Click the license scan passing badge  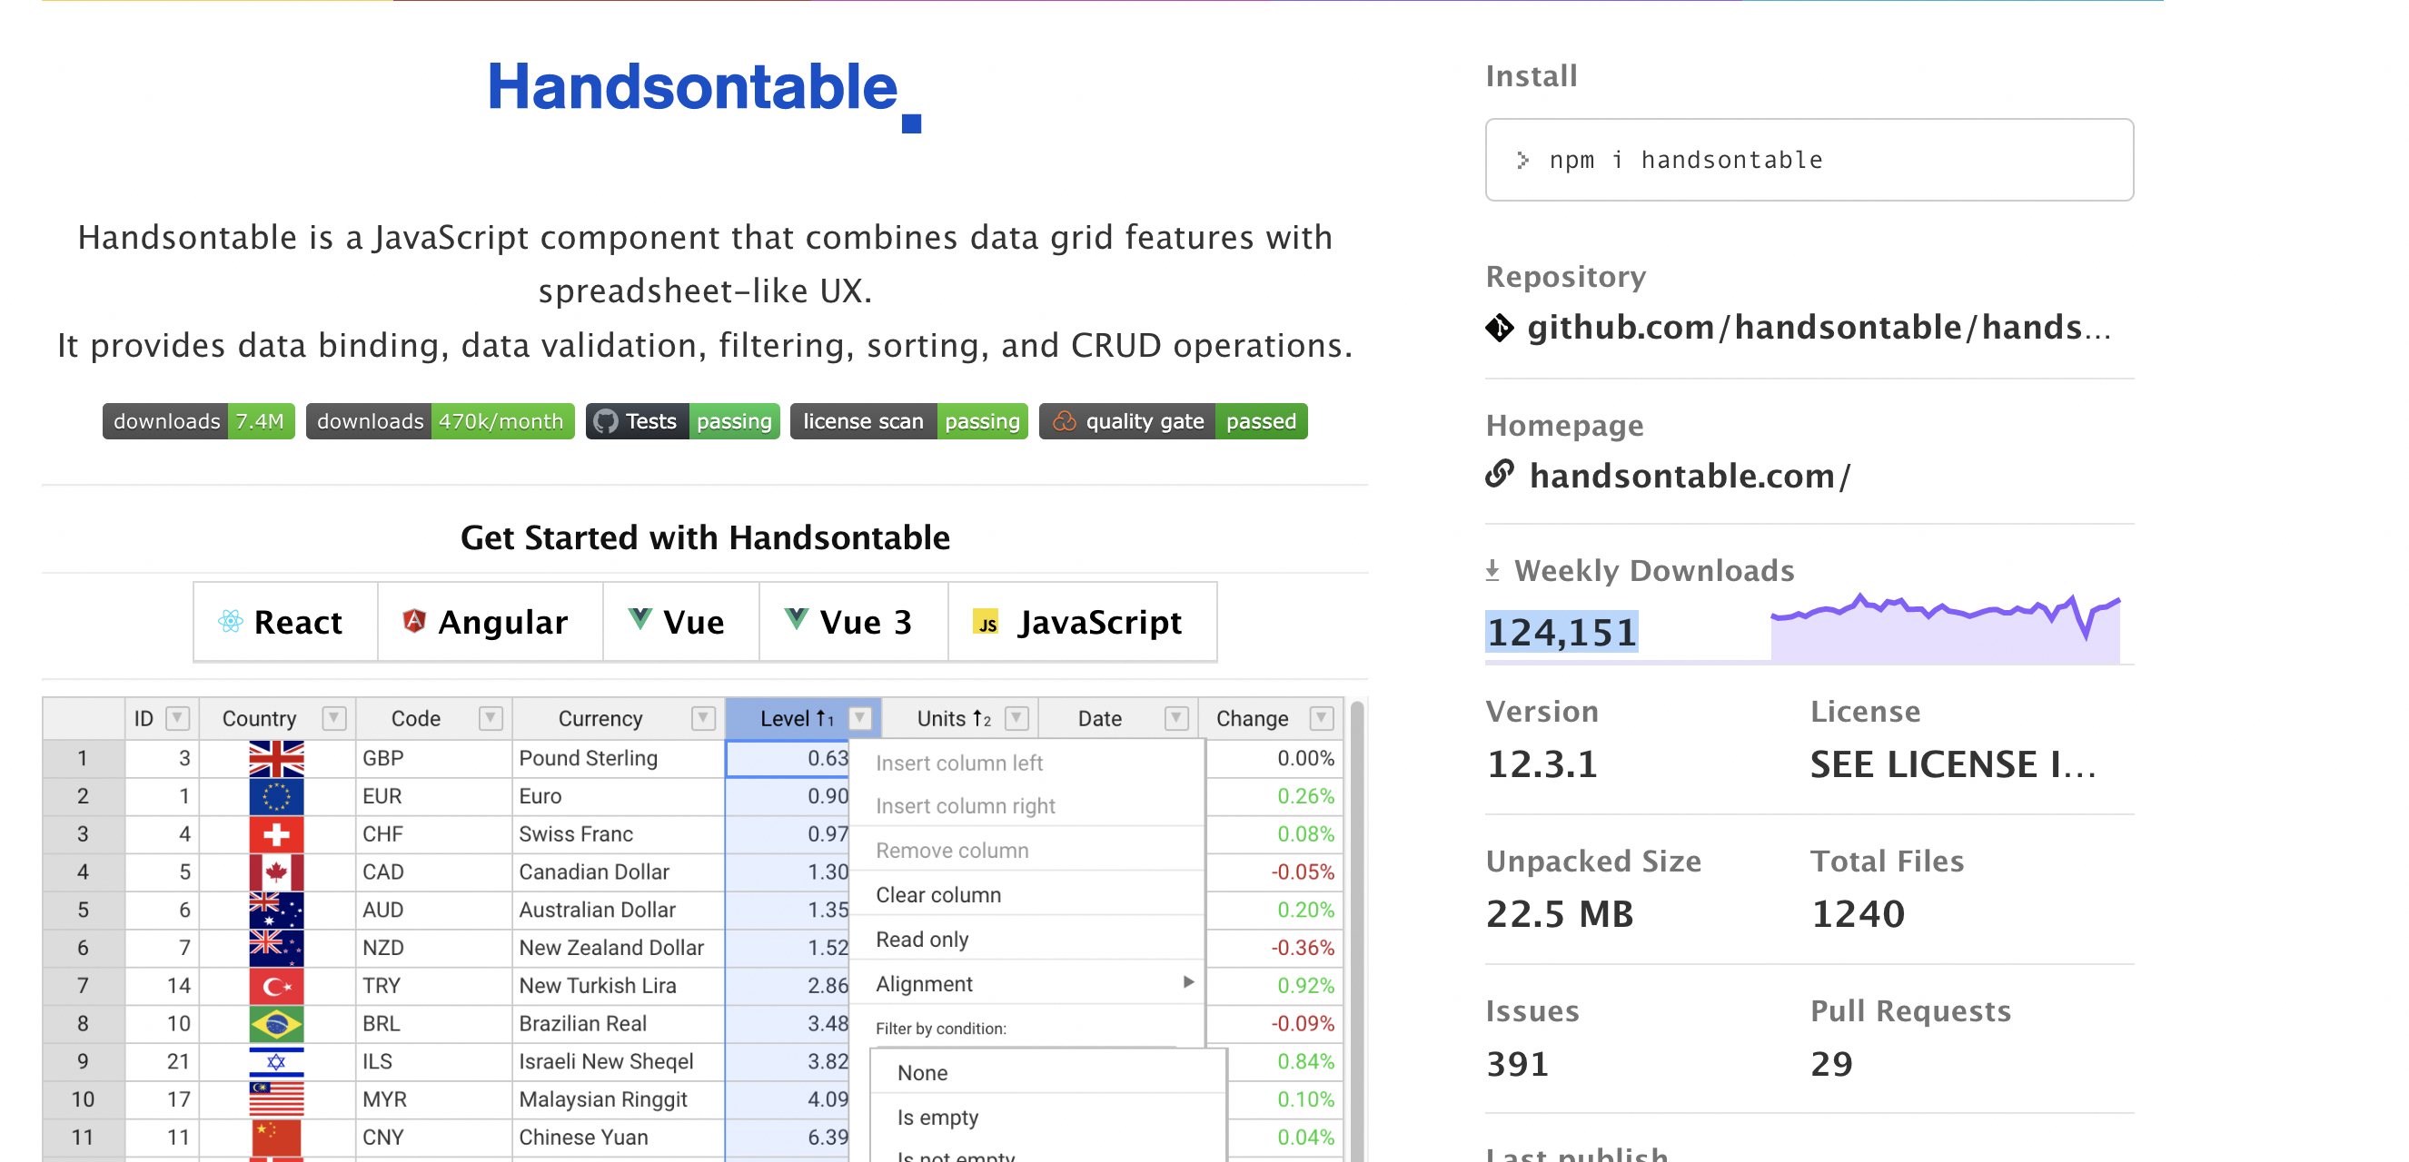tap(908, 421)
